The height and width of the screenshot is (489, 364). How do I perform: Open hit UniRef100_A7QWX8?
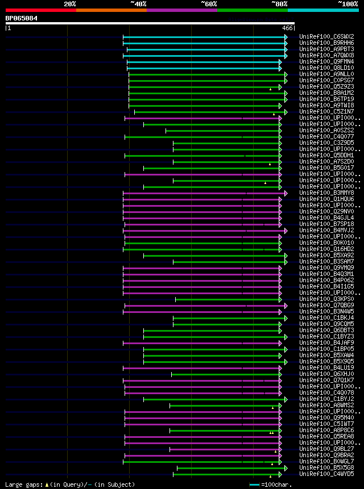tap(326, 55)
